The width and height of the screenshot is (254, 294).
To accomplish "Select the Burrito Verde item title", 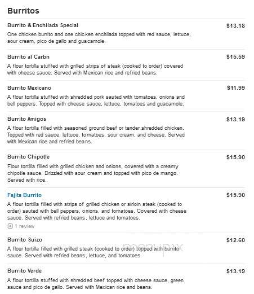I will (x=25, y=271).
